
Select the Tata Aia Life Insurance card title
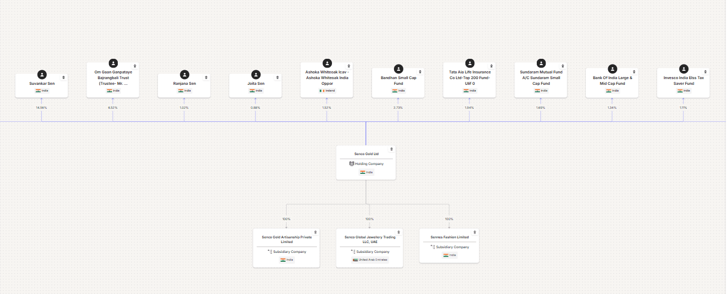click(470, 78)
